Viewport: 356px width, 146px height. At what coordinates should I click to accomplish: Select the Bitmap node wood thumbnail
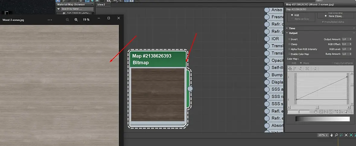[157, 94]
